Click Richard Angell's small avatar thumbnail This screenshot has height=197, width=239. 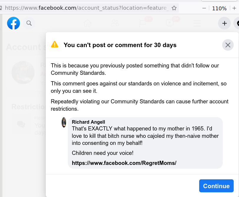pos(64,122)
